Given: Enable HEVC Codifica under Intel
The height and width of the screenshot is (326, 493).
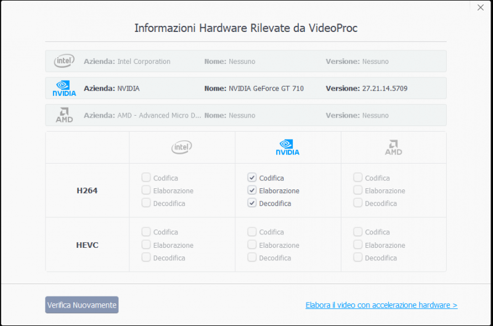Looking at the screenshot, I should click(146, 232).
